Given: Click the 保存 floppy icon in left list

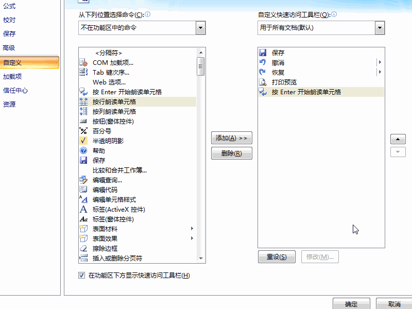Looking at the screenshot, I should (x=83, y=160).
